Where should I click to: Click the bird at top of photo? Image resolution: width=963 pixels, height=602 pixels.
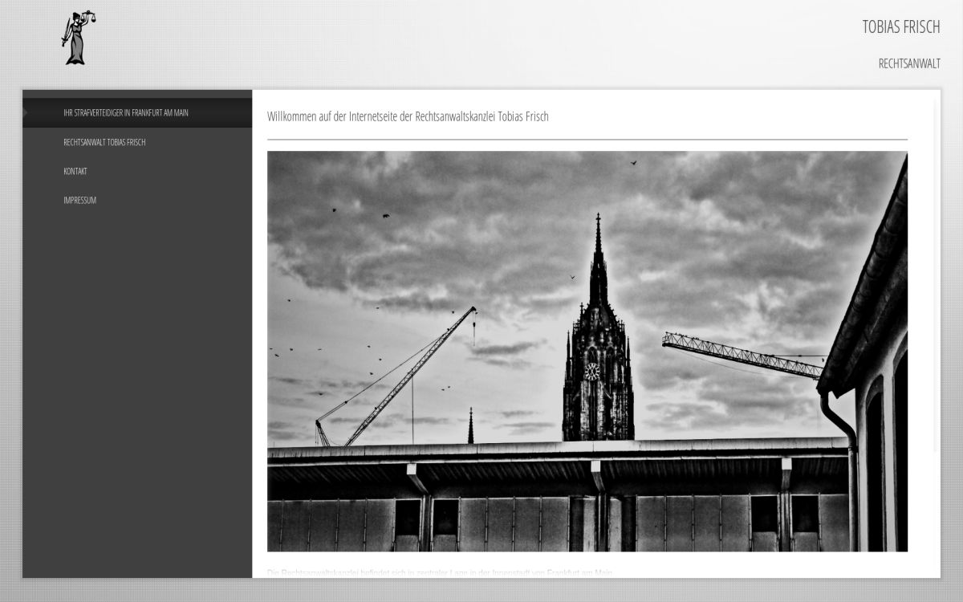point(633,163)
